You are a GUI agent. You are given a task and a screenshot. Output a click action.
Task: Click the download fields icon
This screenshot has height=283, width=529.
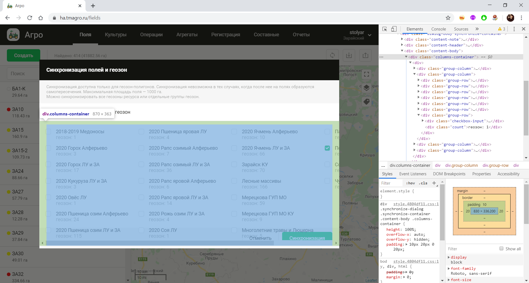[349, 55]
